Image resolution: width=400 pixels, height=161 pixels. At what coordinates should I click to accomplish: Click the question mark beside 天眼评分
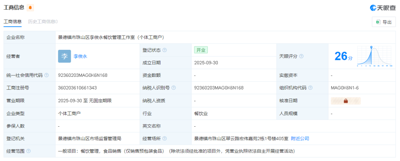tap(301, 56)
